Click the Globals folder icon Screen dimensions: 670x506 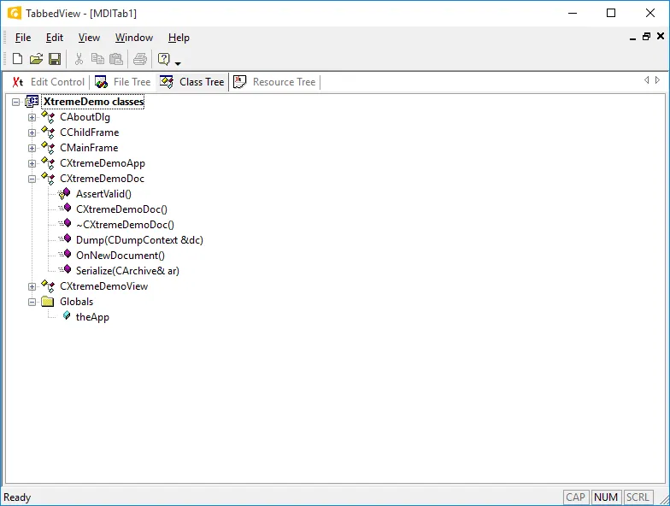[x=48, y=302]
